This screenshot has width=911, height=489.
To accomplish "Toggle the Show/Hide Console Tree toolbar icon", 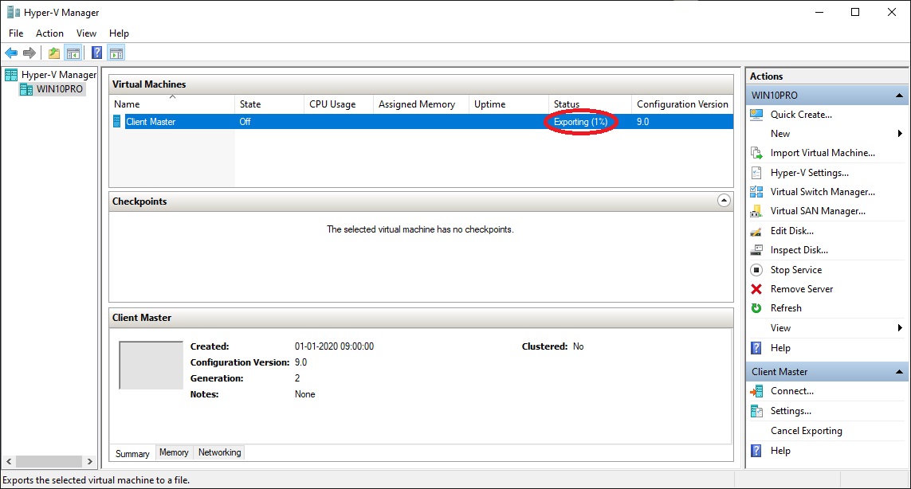I will click(73, 53).
